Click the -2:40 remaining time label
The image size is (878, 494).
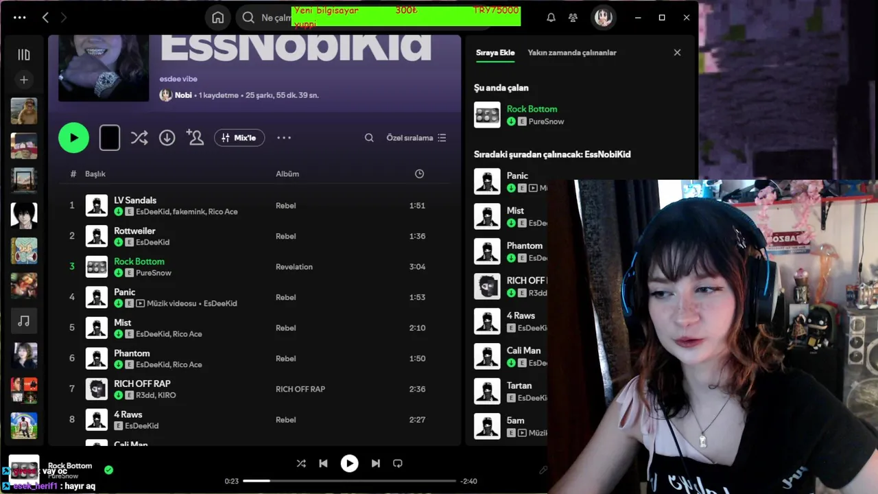pyautogui.click(x=468, y=481)
